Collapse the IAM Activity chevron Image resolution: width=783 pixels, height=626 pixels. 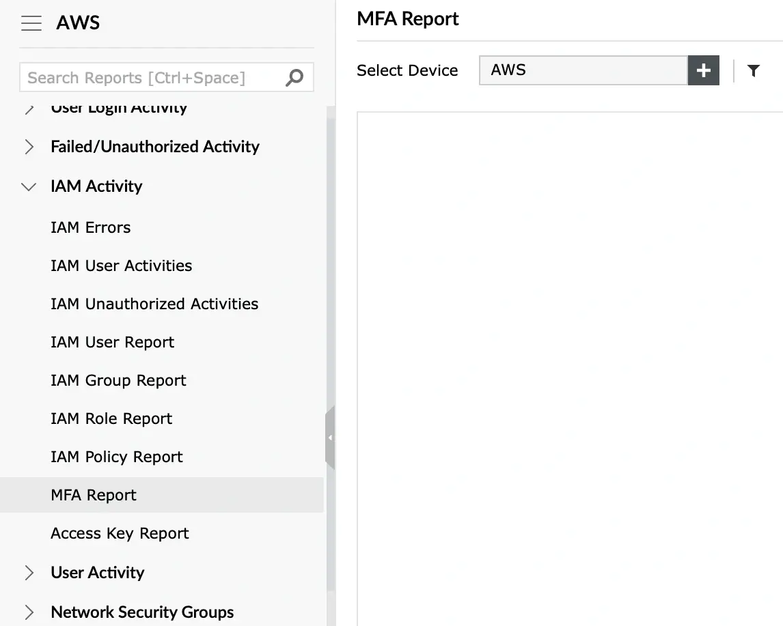coord(29,186)
